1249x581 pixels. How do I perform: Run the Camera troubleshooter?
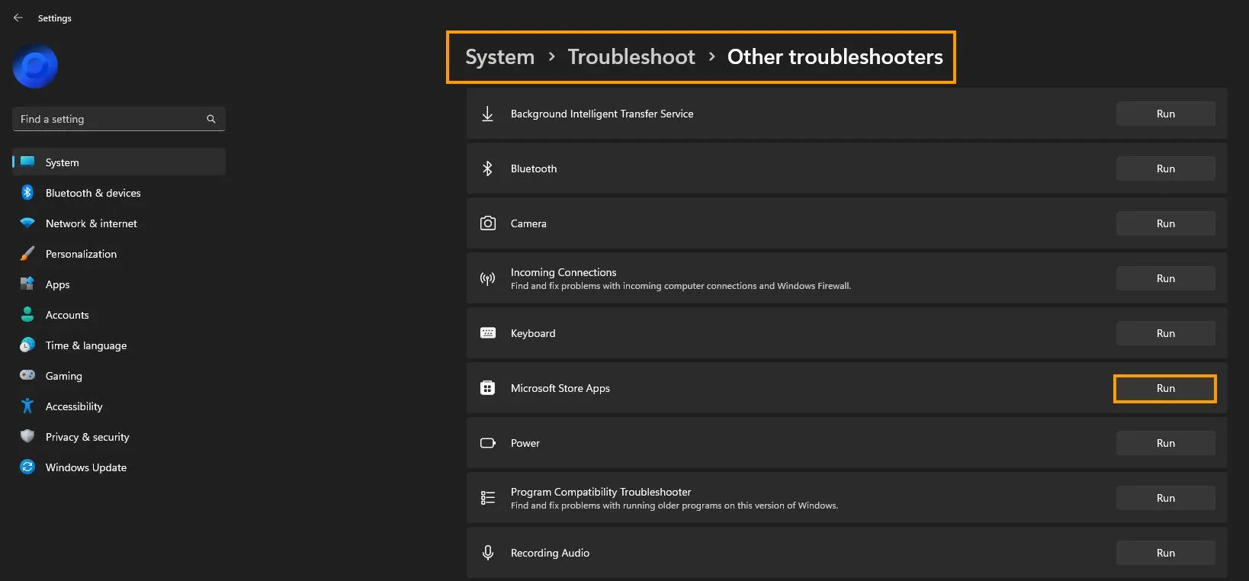[1165, 223]
